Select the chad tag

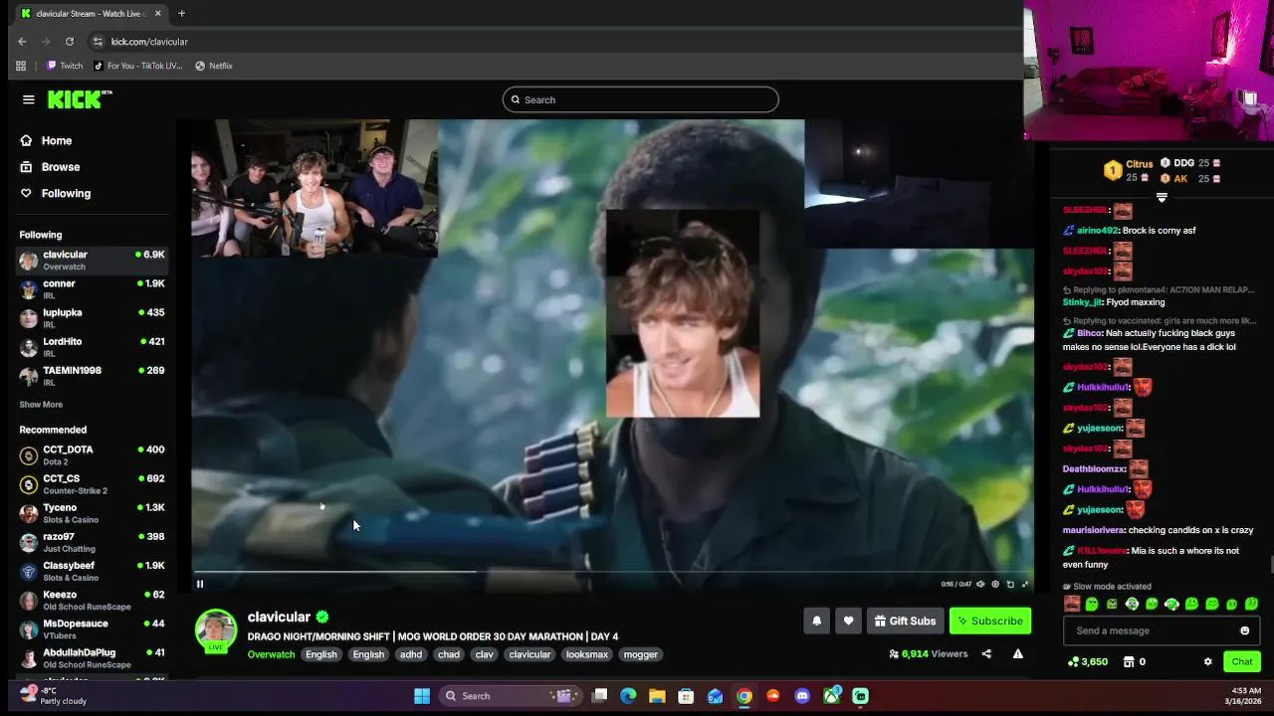coord(449,654)
